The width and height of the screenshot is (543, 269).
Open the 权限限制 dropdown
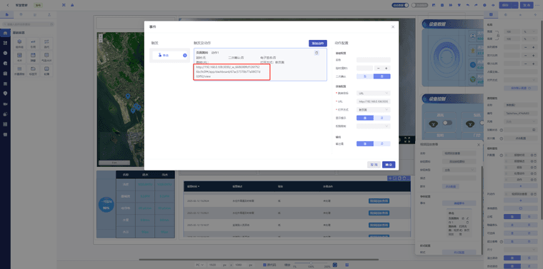coord(373,126)
